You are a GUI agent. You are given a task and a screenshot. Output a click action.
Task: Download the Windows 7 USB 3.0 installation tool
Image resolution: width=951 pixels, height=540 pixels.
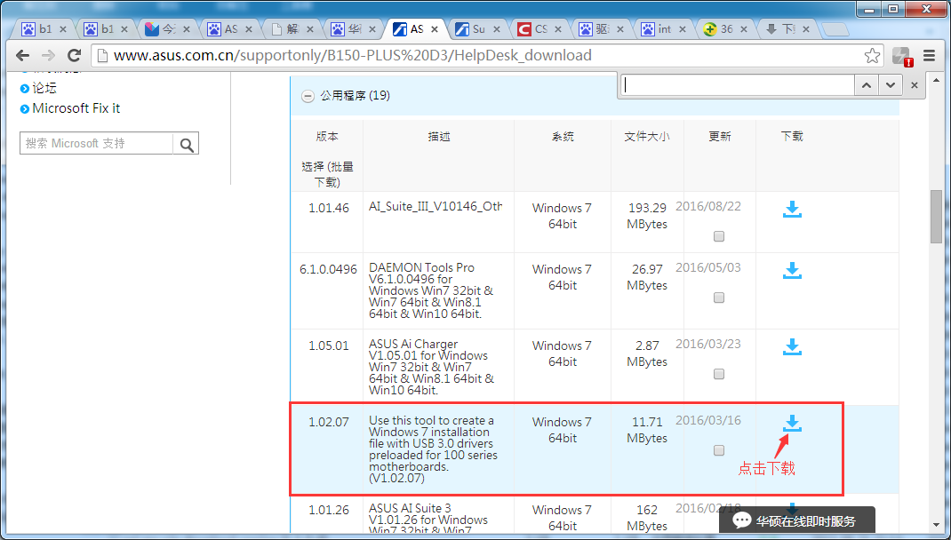(x=792, y=424)
